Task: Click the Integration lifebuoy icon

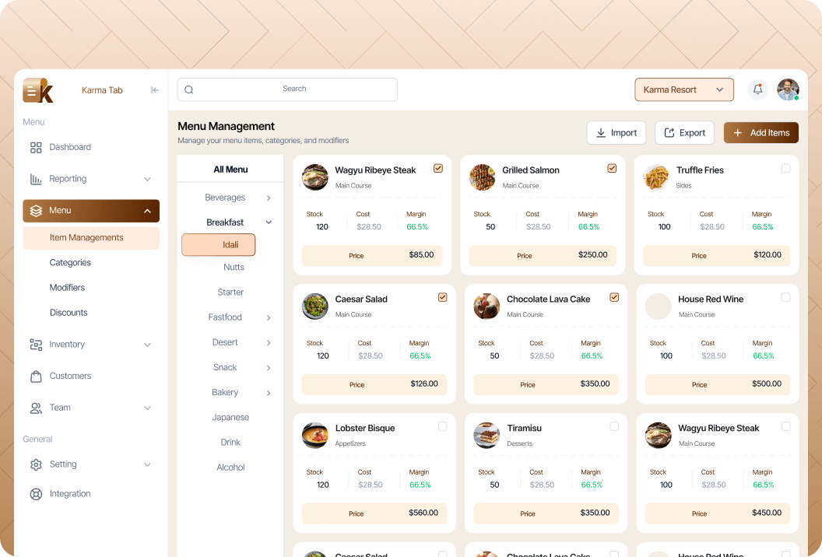Action: pyautogui.click(x=36, y=493)
